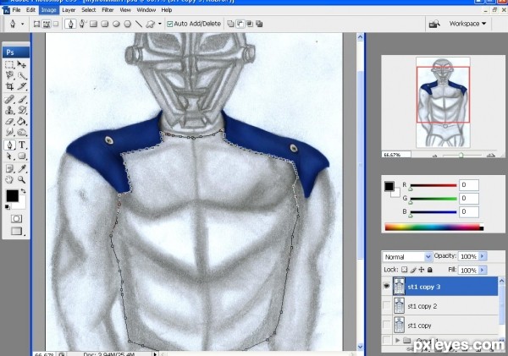
Task: Toggle Auto Add/Delete checkbox
Action: [170, 24]
